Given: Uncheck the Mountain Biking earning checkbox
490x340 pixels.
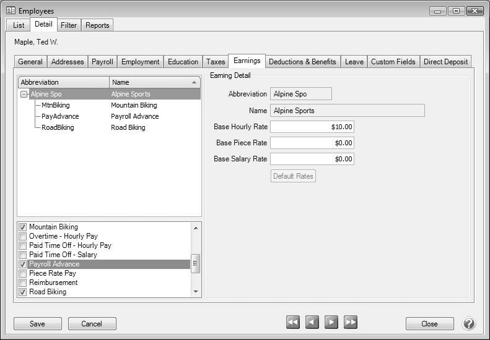Looking at the screenshot, I should coord(23,227).
